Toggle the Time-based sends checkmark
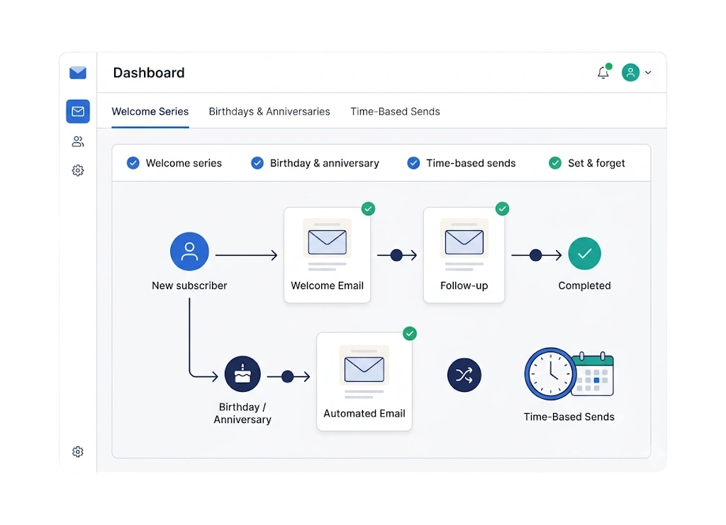Screen dimensions: 726x525 413,163
